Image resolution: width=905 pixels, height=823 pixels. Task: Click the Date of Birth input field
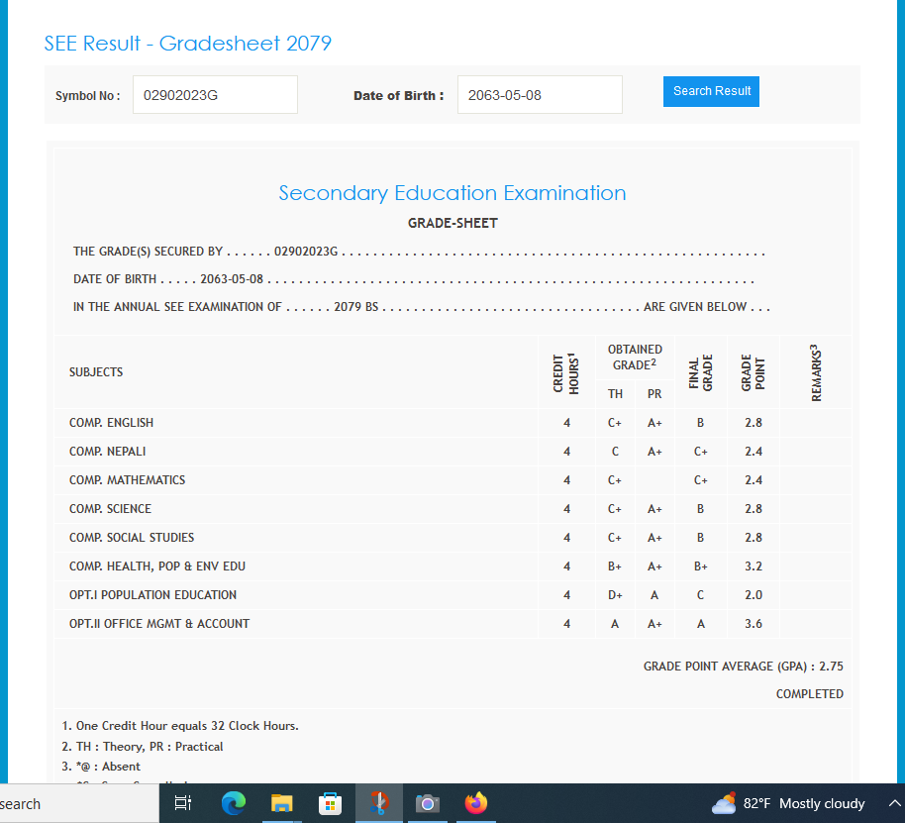539,95
